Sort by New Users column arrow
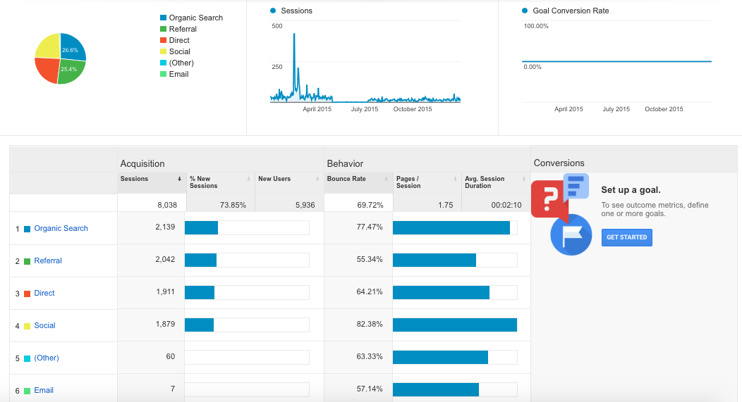The image size is (742, 402). [x=317, y=179]
